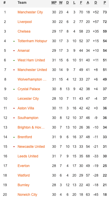
Task: Sort table by W wins column header
Action: (x=61, y=3)
